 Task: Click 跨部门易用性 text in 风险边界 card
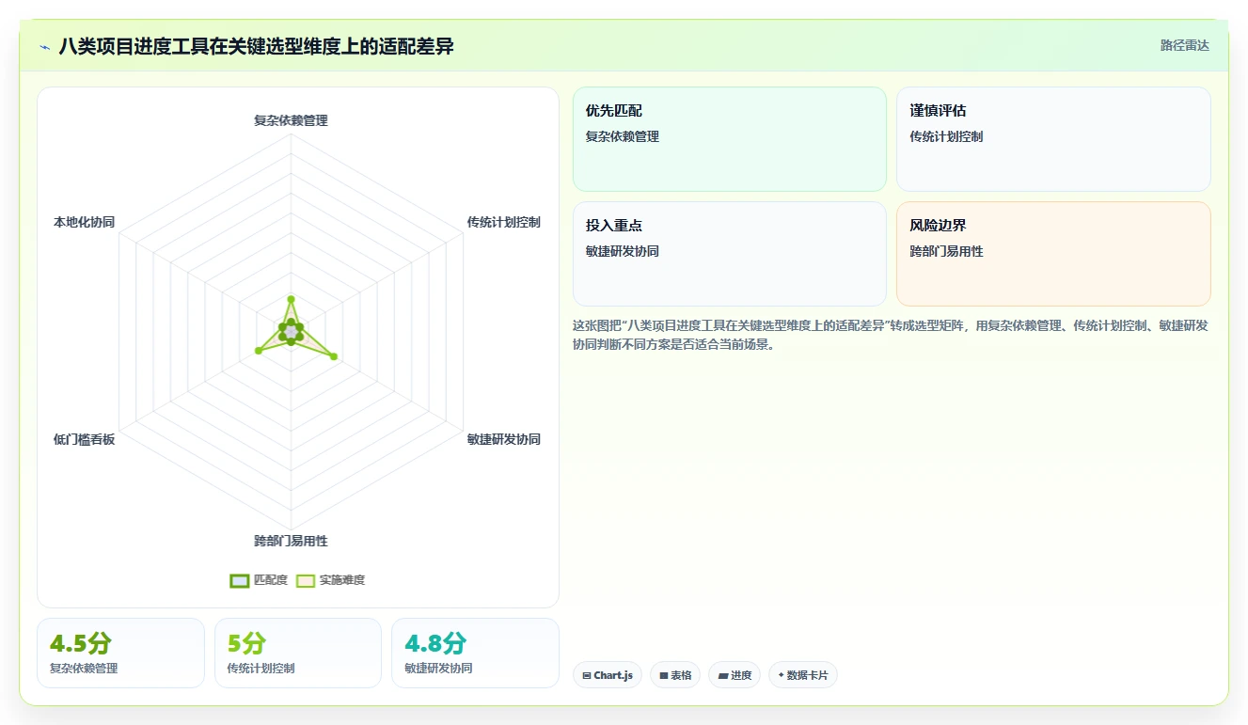coord(946,251)
